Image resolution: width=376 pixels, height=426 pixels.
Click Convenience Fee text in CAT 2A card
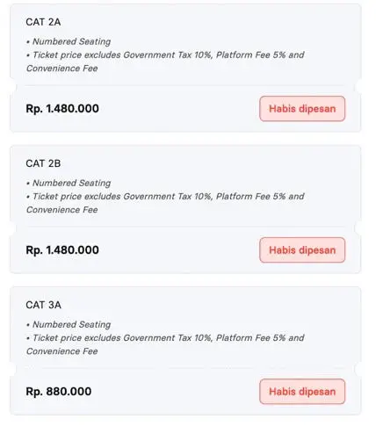point(62,69)
